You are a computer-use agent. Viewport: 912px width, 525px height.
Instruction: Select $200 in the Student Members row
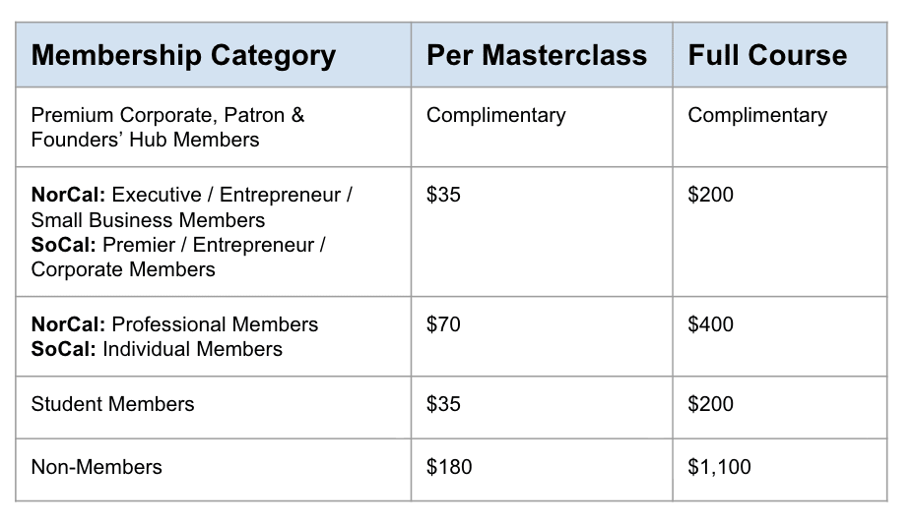710,404
